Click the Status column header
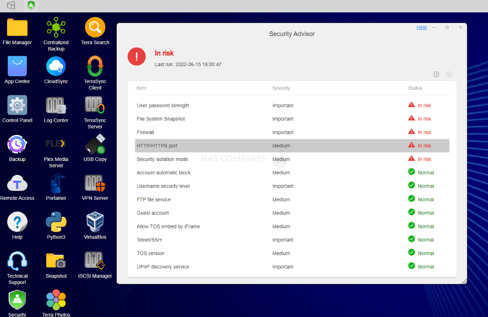Image resolution: width=488 pixels, height=317 pixels. pyautogui.click(x=415, y=88)
